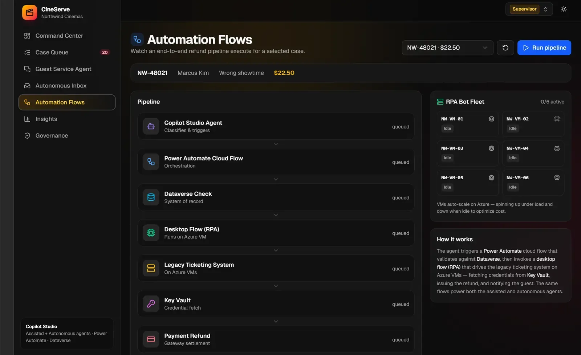The height and width of the screenshot is (355, 581).
Task: Select the Automation Flows nav item
Action: pos(67,102)
